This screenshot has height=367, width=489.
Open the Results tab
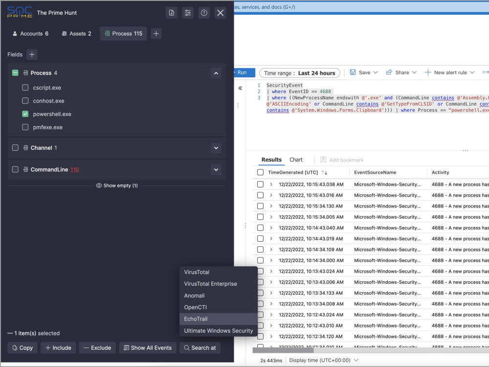coord(271,160)
